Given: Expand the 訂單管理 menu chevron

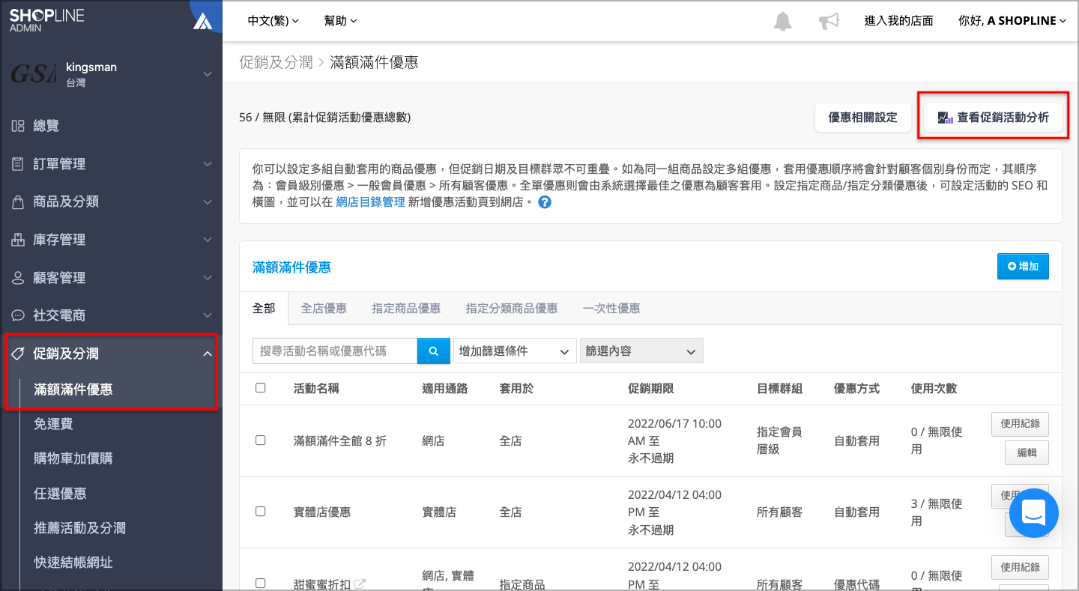Looking at the screenshot, I should pos(208,163).
